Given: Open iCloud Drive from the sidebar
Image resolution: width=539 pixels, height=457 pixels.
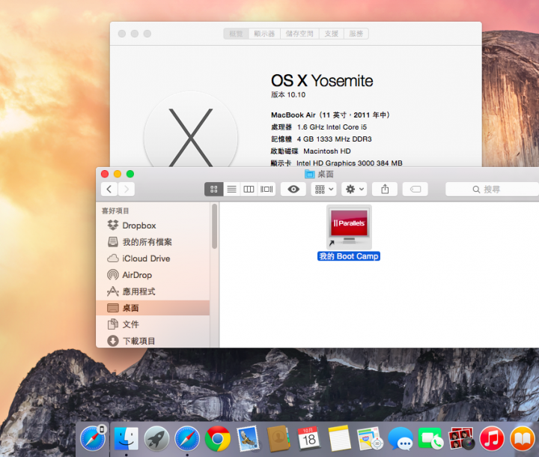Looking at the screenshot, I should 153,258.
